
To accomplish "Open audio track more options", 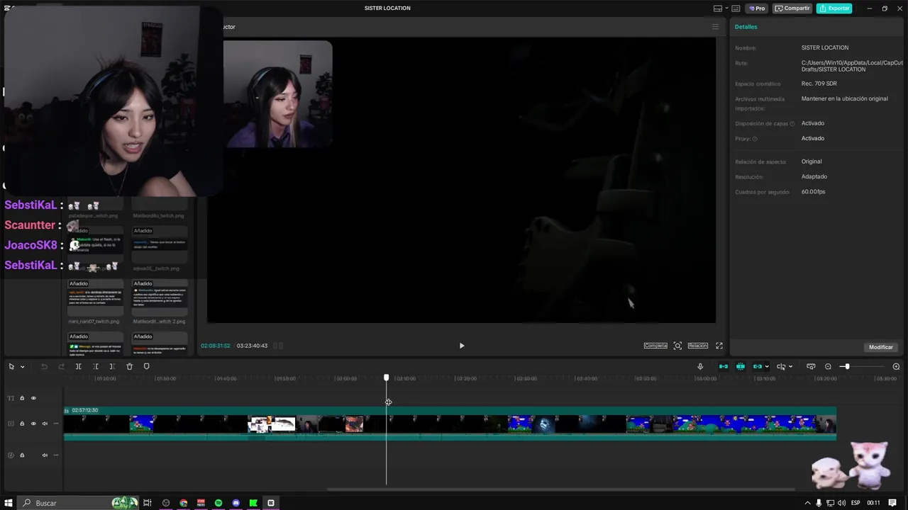I will click(56, 455).
